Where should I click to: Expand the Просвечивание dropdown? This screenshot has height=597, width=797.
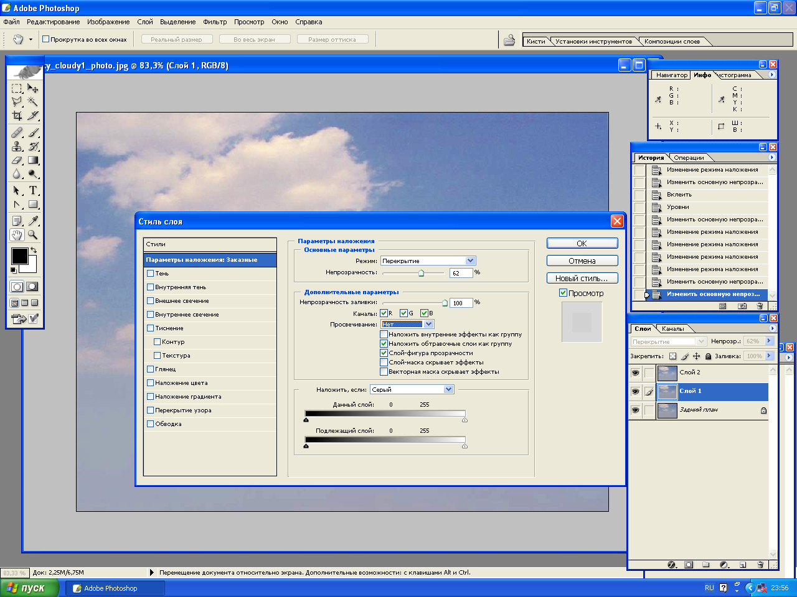tap(428, 324)
